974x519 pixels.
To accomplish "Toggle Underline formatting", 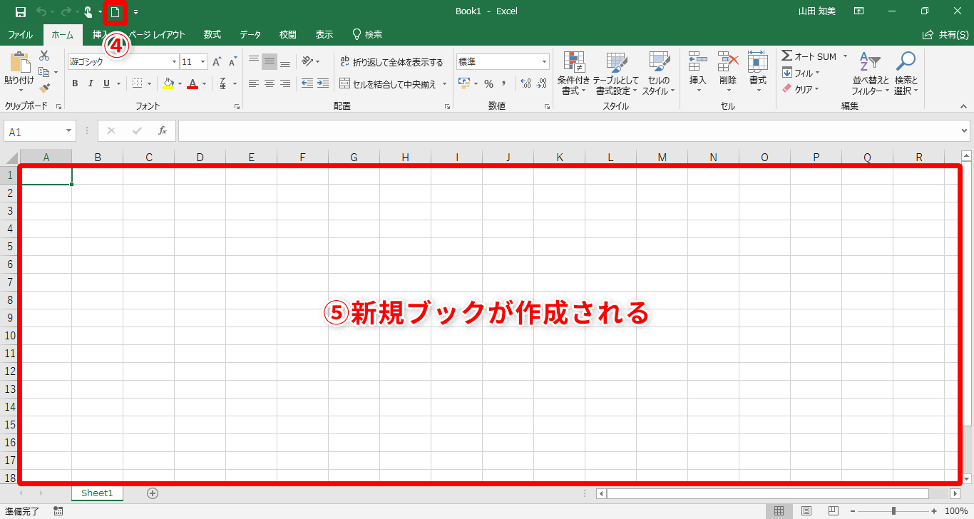I will (x=107, y=83).
